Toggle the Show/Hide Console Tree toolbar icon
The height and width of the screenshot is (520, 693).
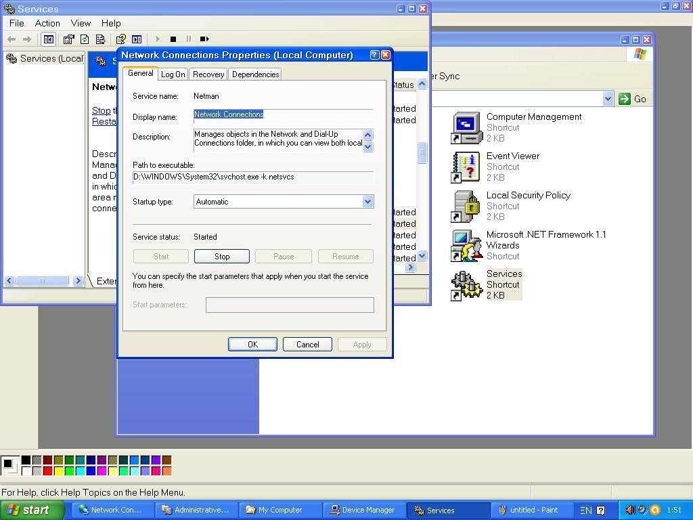[49, 39]
